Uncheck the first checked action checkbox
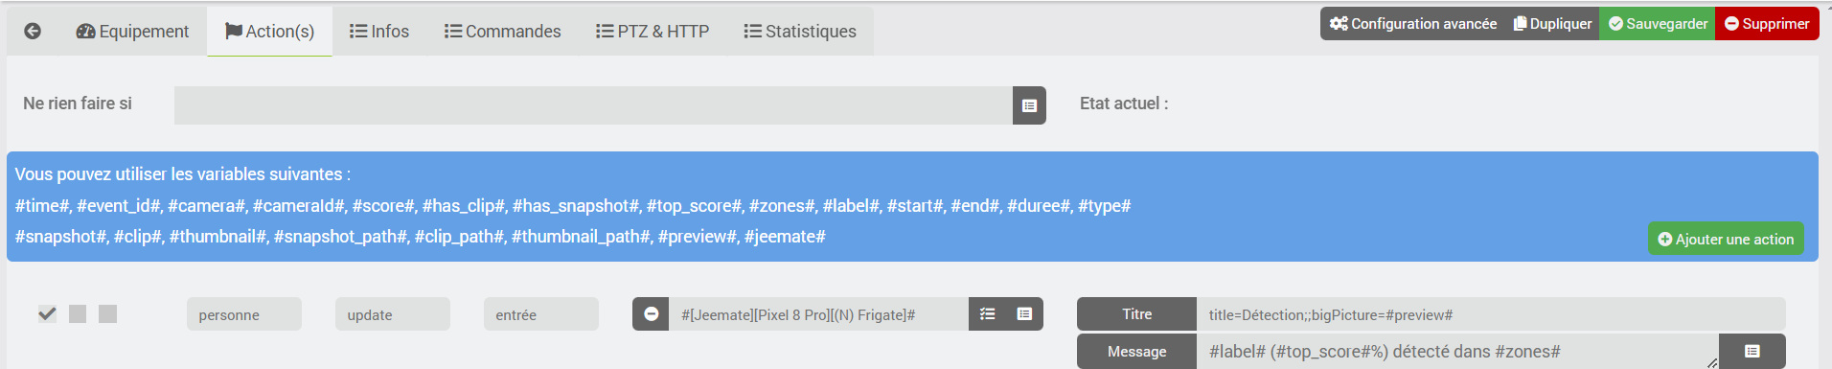This screenshot has height=369, width=1832. point(47,313)
